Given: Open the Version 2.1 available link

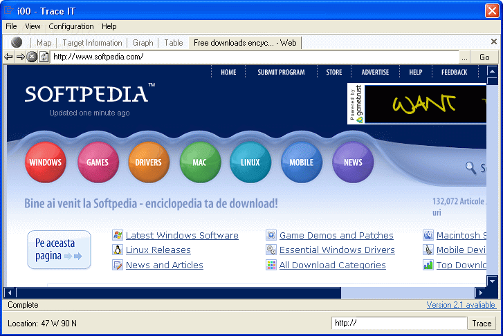Looking at the screenshot, I should click(x=461, y=305).
